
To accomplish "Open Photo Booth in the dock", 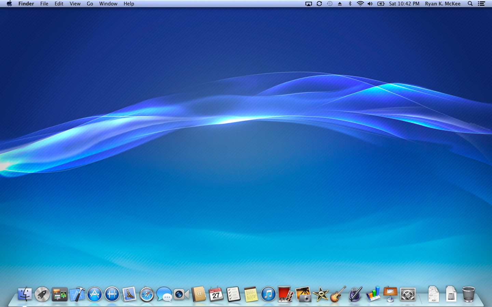I will [x=286, y=294].
